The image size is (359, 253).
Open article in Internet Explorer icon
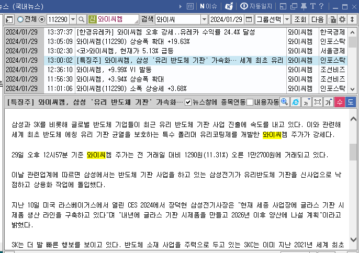coord(295,102)
